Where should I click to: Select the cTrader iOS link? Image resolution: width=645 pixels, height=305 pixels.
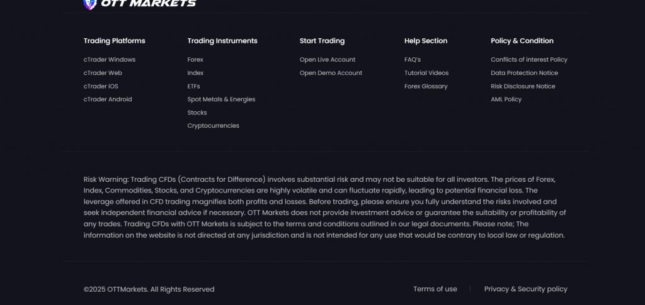point(101,86)
